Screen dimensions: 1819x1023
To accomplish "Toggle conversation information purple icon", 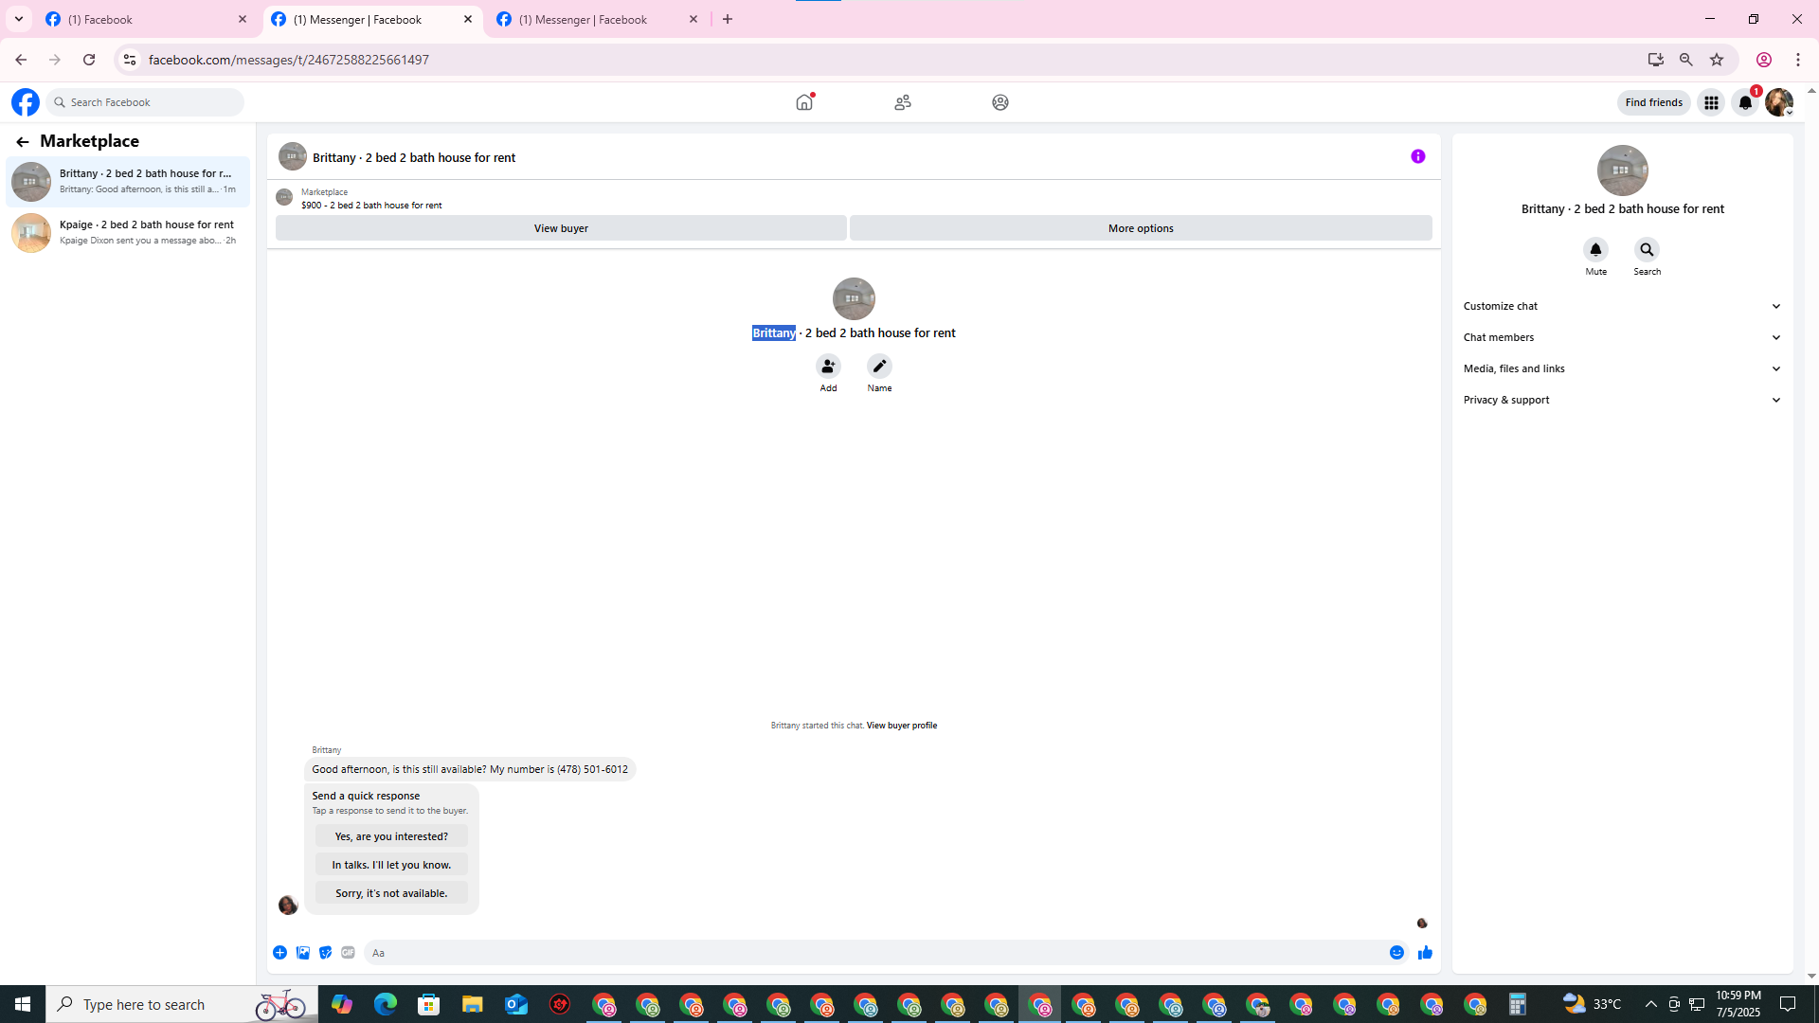I will pos(1417,157).
